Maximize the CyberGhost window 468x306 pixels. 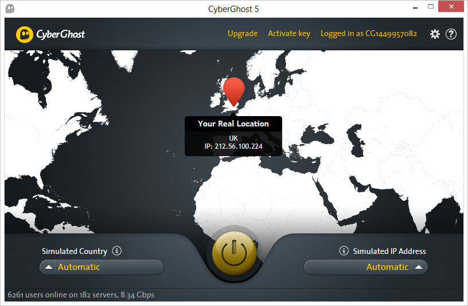430,6
